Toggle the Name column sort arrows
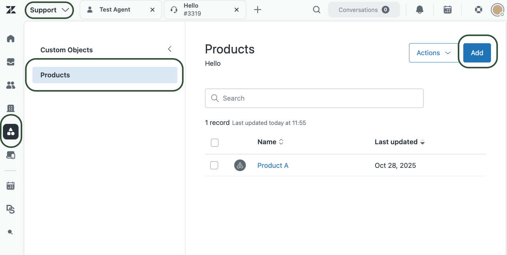 [281, 142]
